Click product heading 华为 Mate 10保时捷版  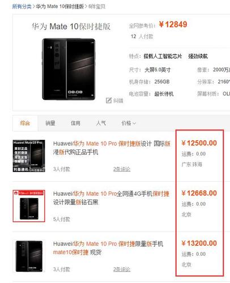point(71,27)
